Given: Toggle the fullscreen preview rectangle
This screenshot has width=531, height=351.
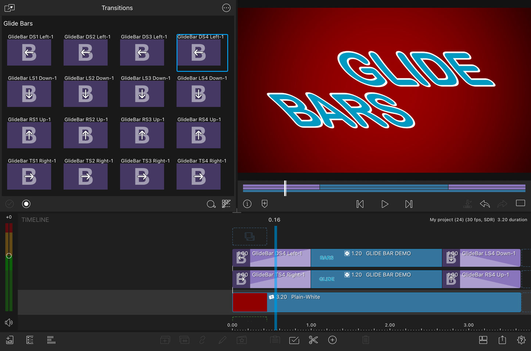Looking at the screenshot, I should click(x=520, y=203).
